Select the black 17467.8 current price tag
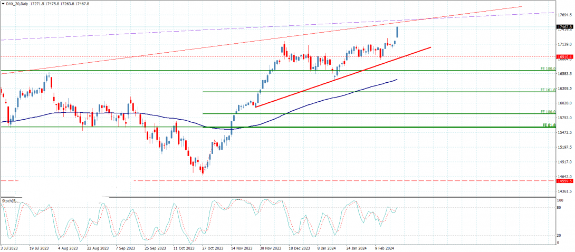This screenshot has width=575, height=252. pyautogui.click(x=564, y=27)
